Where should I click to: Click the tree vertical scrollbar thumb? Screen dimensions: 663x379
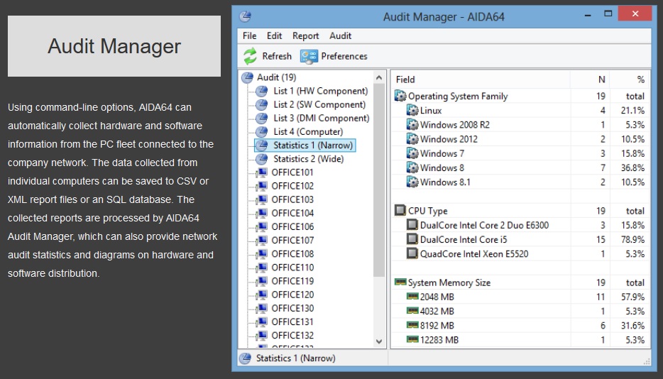[x=379, y=180]
